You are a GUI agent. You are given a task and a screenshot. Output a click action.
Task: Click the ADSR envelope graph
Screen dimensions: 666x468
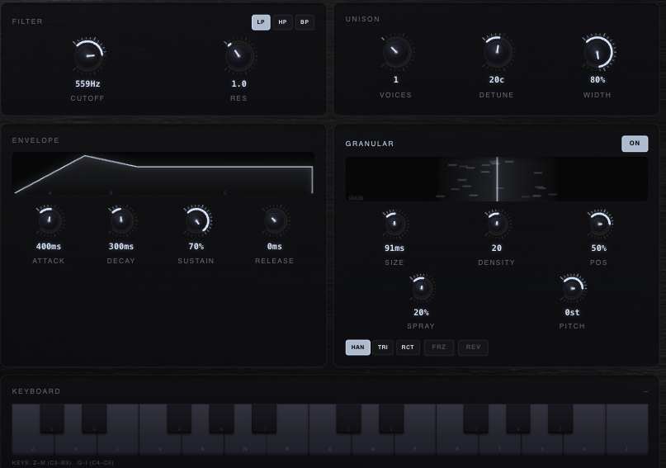163,174
